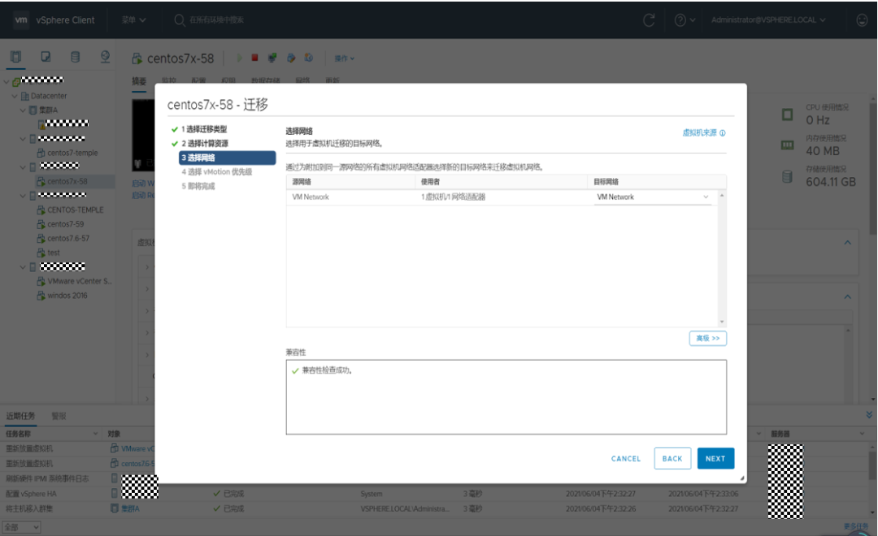Click the storage usage icon

click(787, 176)
